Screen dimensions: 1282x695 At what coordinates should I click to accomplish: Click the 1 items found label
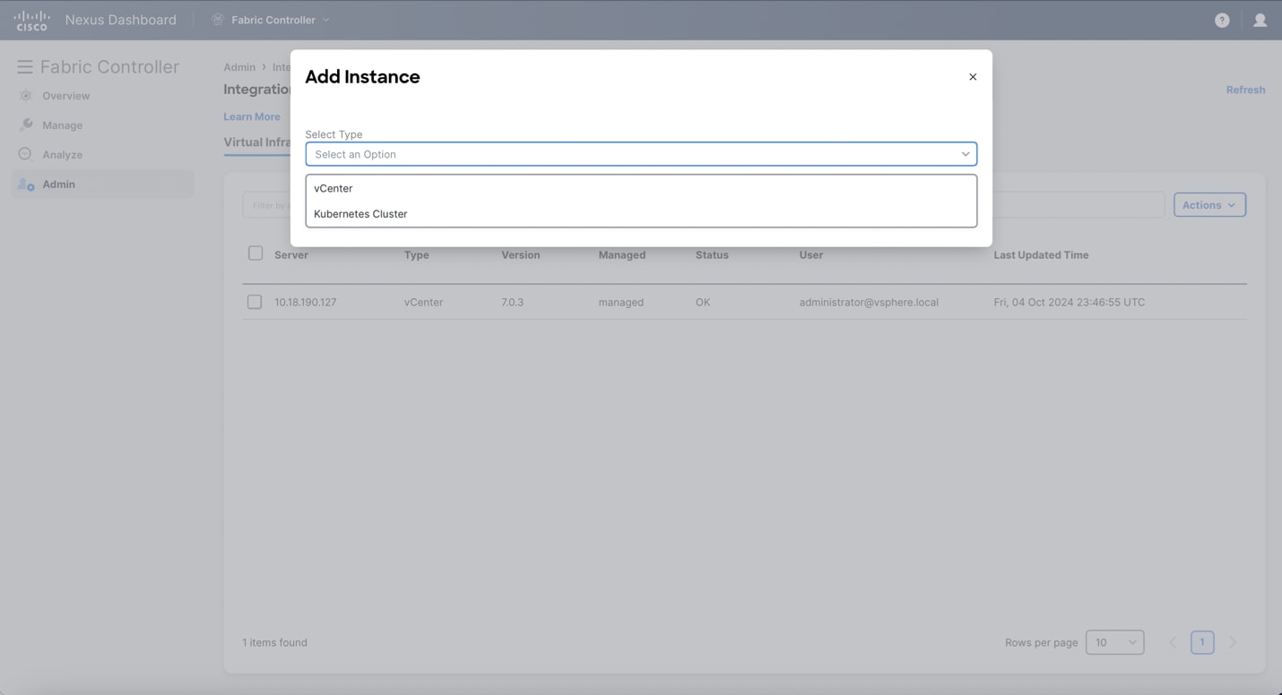click(x=274, y=642)
